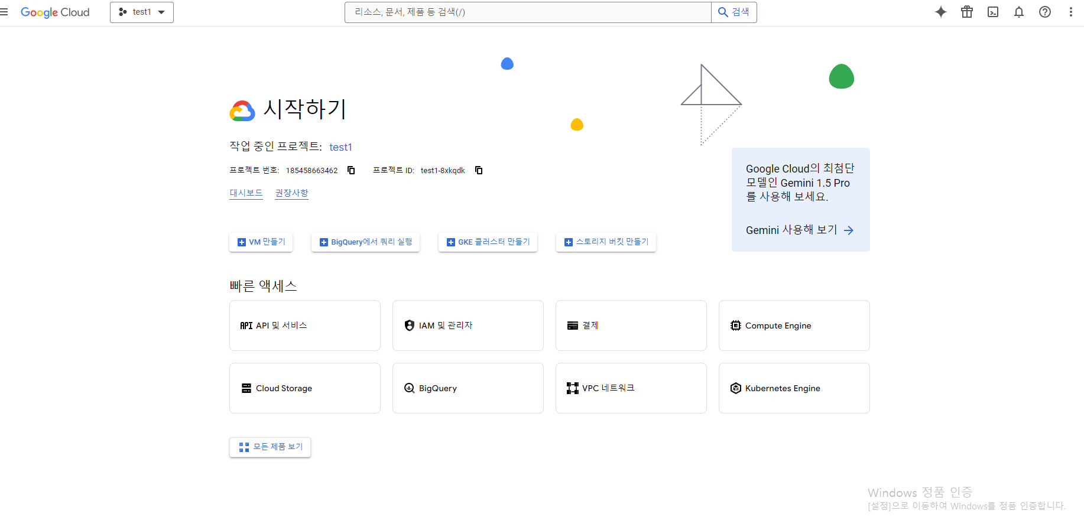Screen dimensions: 1084x517
Task: Go to the 대시보드 link
Action: pyautogui.click(x=246, y=193)
